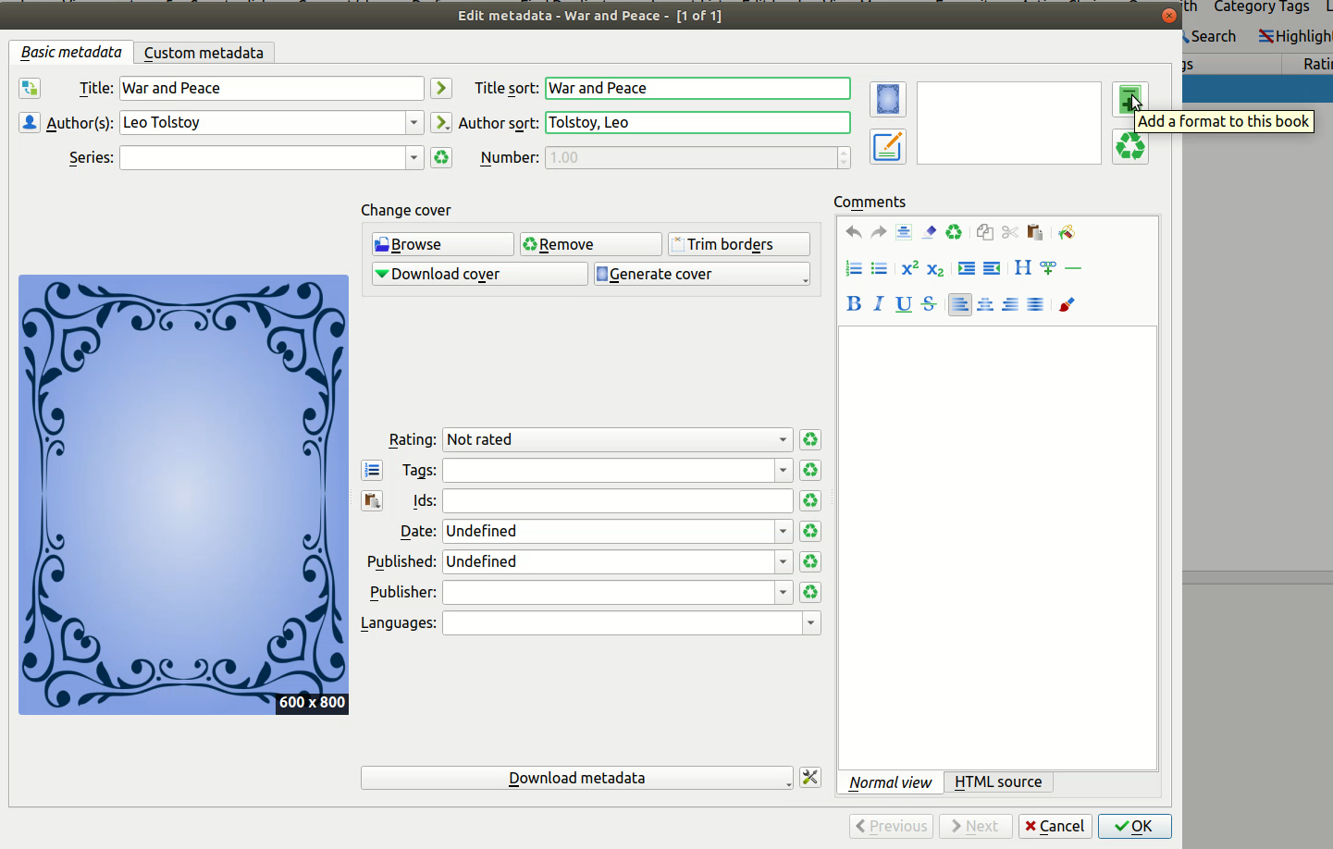Expand the Rating dropdown
This screenshot has width=1333, height=849.
pos(783,440)
